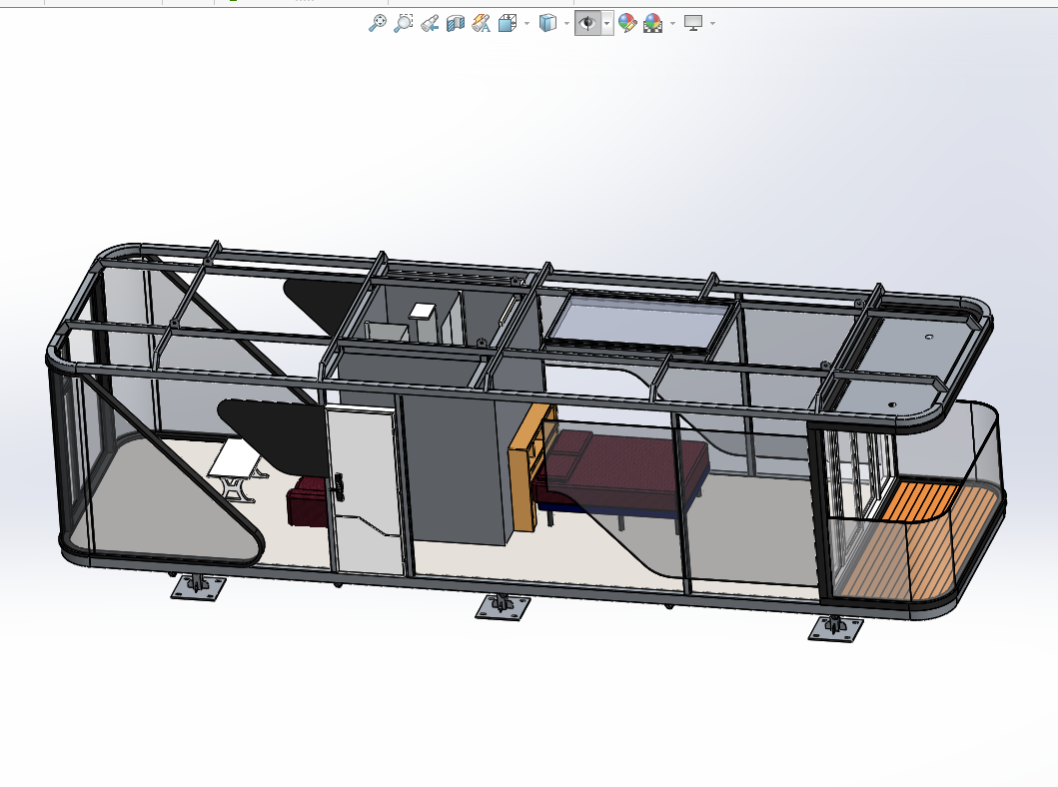
Task: Open the Dynamic Annotation Views tool
Action: click(482, 24)
